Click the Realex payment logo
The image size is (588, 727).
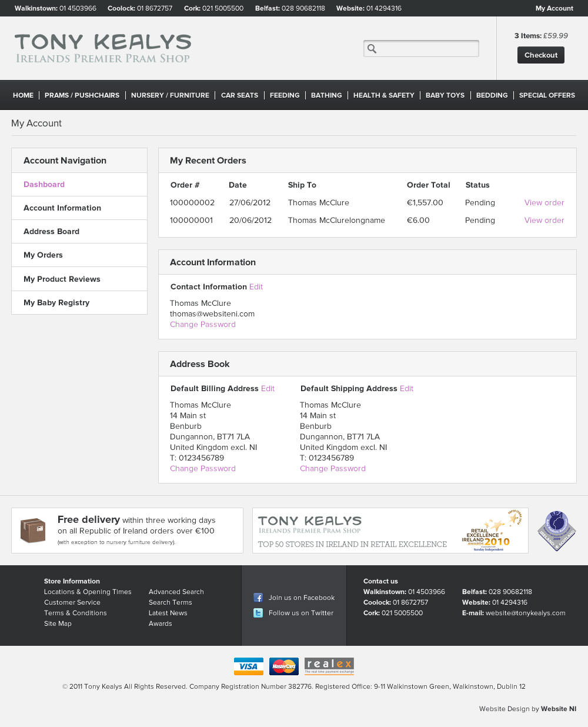click(329, 666)
